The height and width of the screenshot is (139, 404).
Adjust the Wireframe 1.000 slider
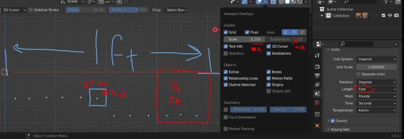pyautogui.click(x=248, y=110)
